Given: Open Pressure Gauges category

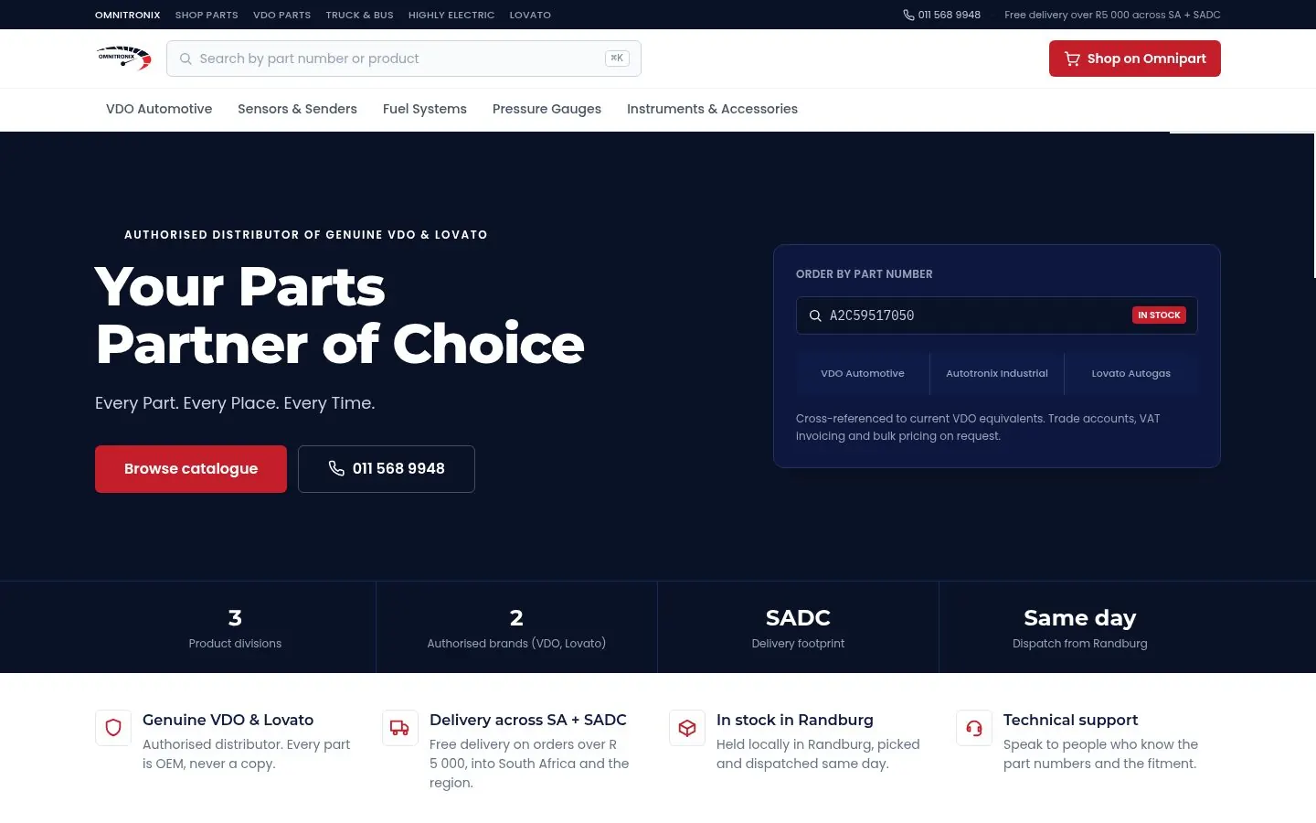Looking at the screenshot, I should [547, 109].
